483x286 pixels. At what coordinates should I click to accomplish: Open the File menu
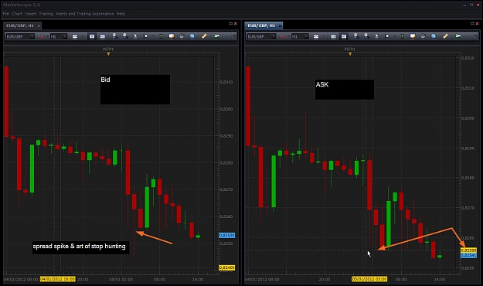click(5, 14)
